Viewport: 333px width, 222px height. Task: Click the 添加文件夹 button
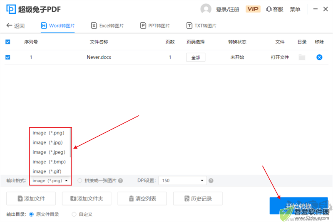tap(87, 198)
